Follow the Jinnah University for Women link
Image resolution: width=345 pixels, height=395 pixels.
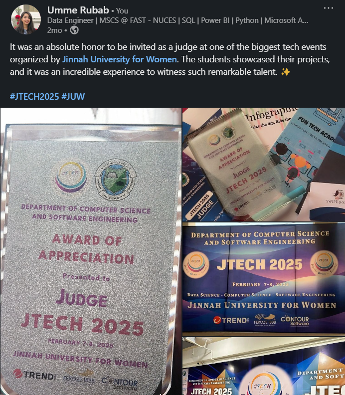click(120, 59)
